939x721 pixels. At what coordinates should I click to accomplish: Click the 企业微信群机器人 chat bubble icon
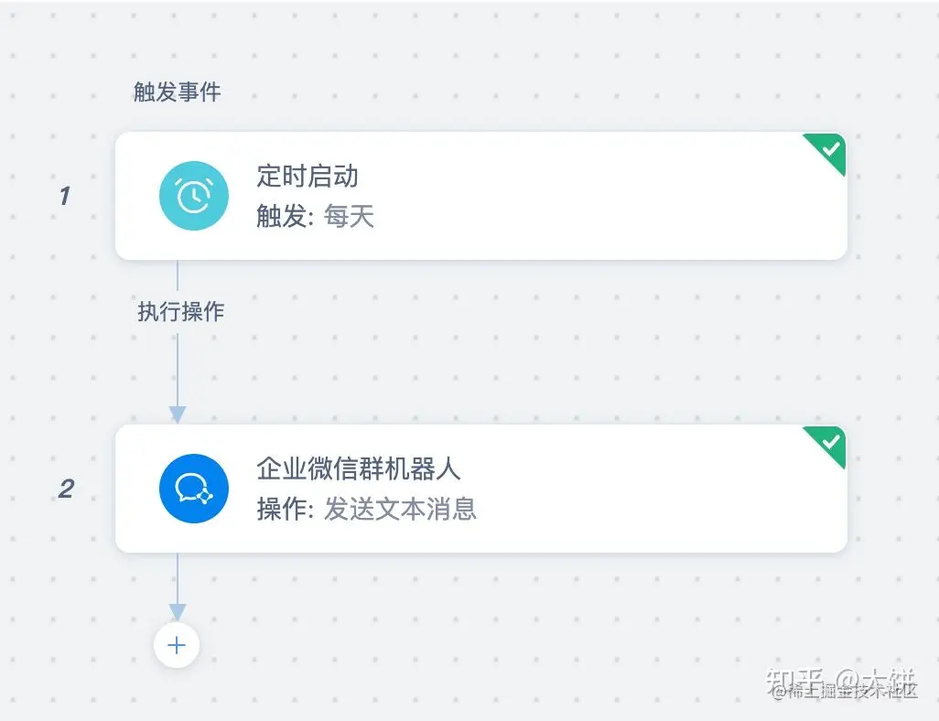coord(193,488)
